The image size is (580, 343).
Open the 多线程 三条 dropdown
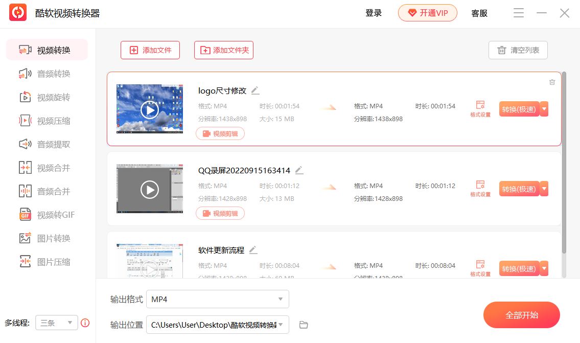pyautogui.click(x=57, y=323)
